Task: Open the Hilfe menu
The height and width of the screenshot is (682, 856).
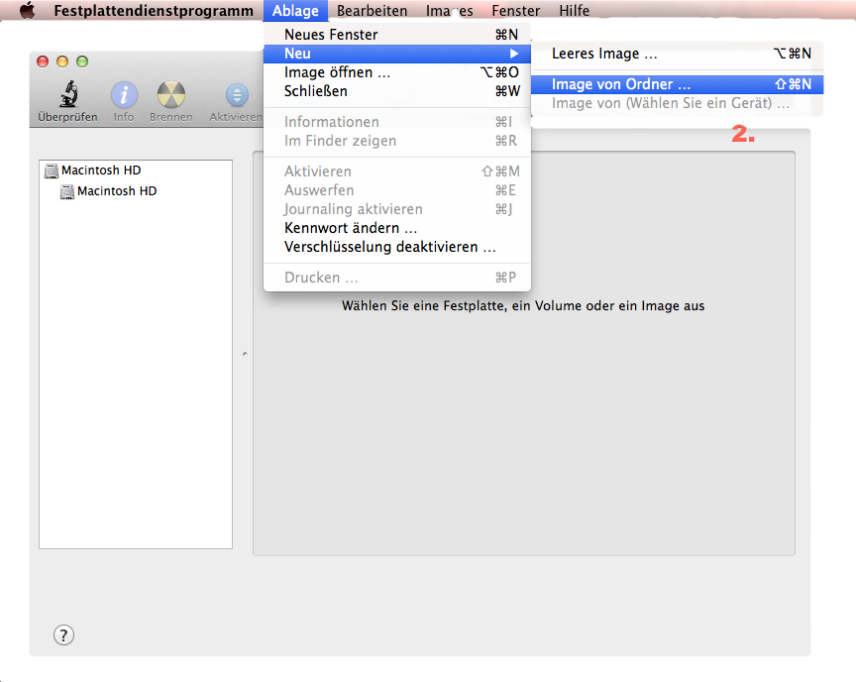Action: click(x=574, y=10)
